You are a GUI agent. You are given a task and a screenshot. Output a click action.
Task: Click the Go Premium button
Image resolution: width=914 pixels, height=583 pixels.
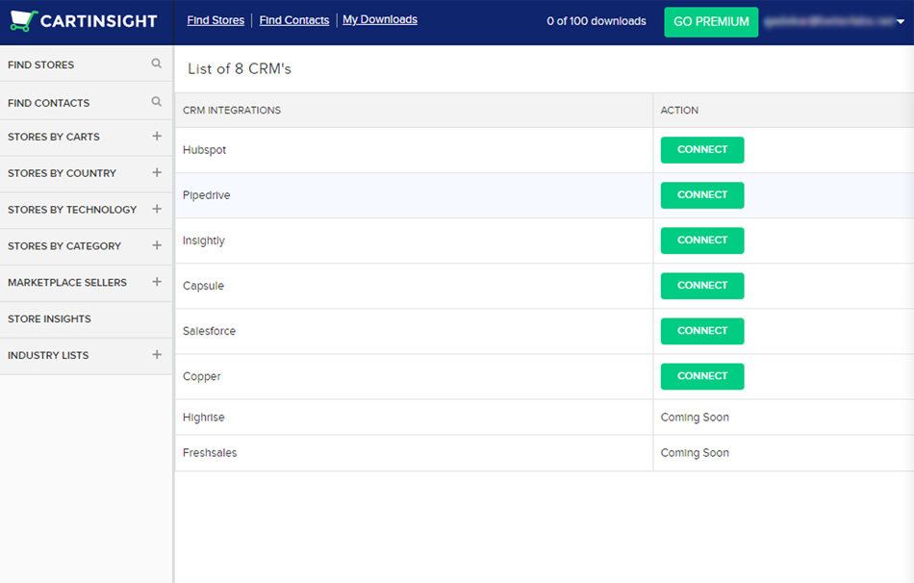click(711, 22)
